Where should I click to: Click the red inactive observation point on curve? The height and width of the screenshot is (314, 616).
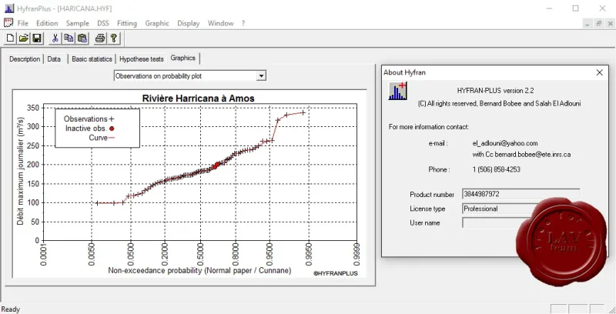point(216,165)
